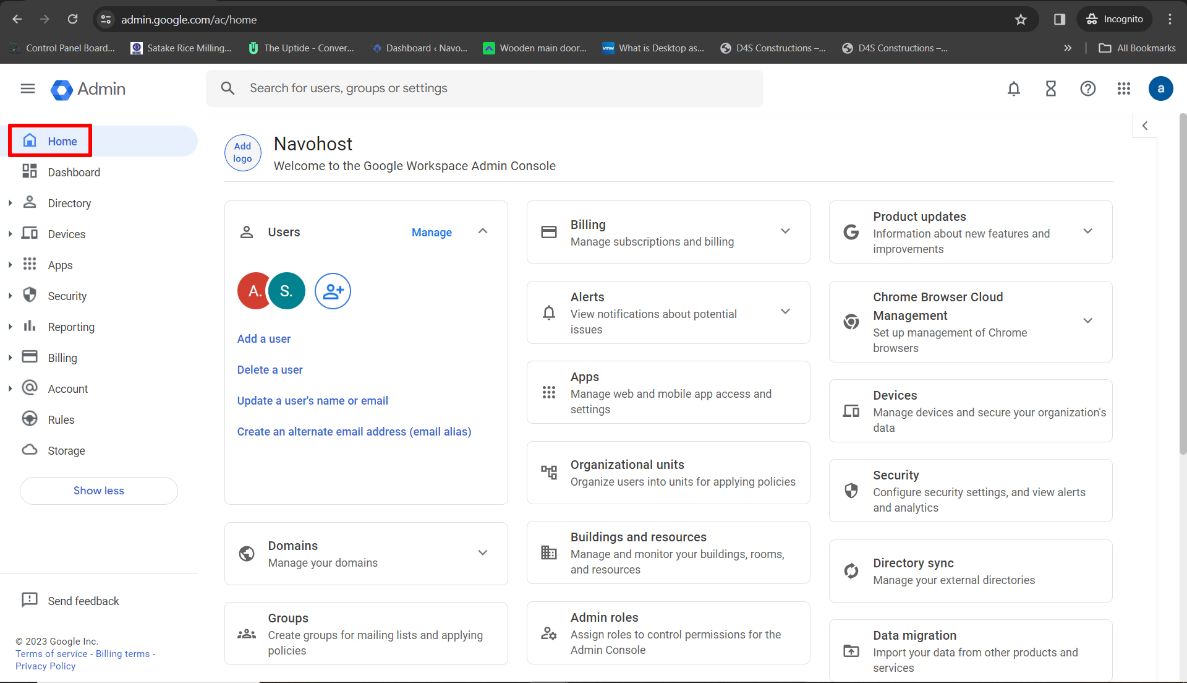
Task: Click Create an alternate email address link
Action: pos(354,432)
